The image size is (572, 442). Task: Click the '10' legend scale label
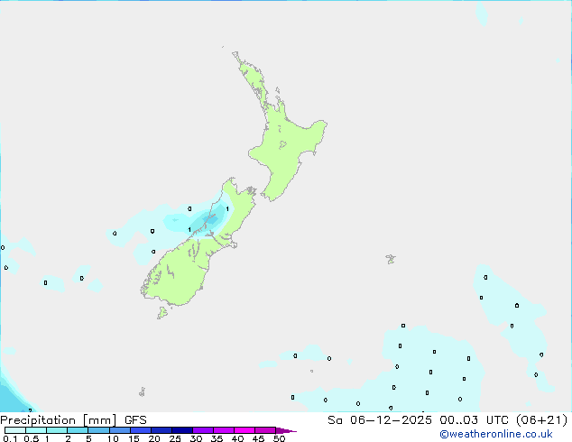[x=113, y=438]
